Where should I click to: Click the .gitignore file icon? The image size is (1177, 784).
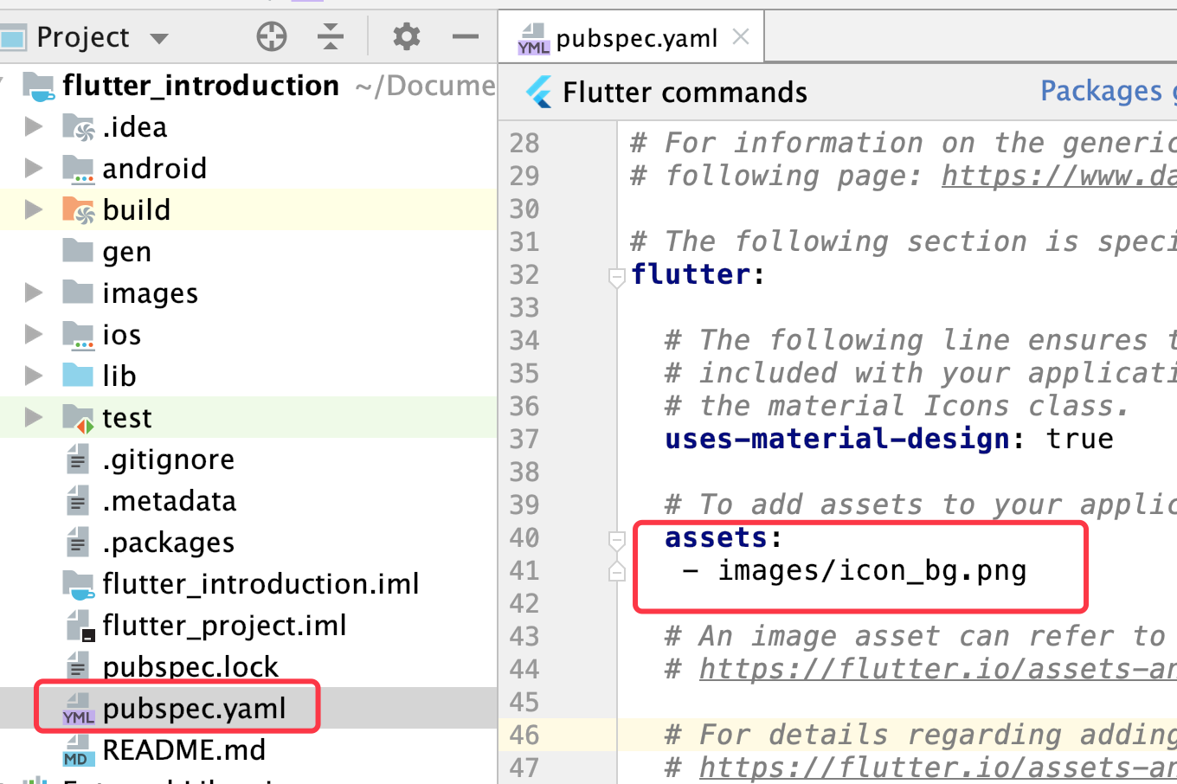click(78, 459)
